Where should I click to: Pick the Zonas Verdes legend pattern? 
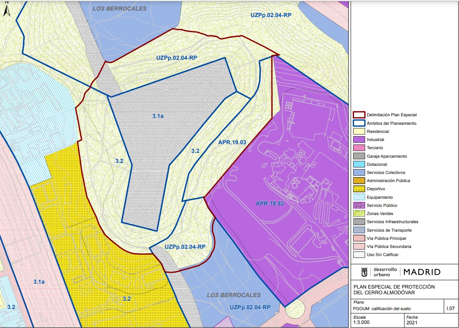point(359,213)
